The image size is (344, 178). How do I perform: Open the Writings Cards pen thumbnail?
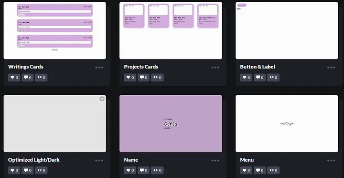coord(55,30)
